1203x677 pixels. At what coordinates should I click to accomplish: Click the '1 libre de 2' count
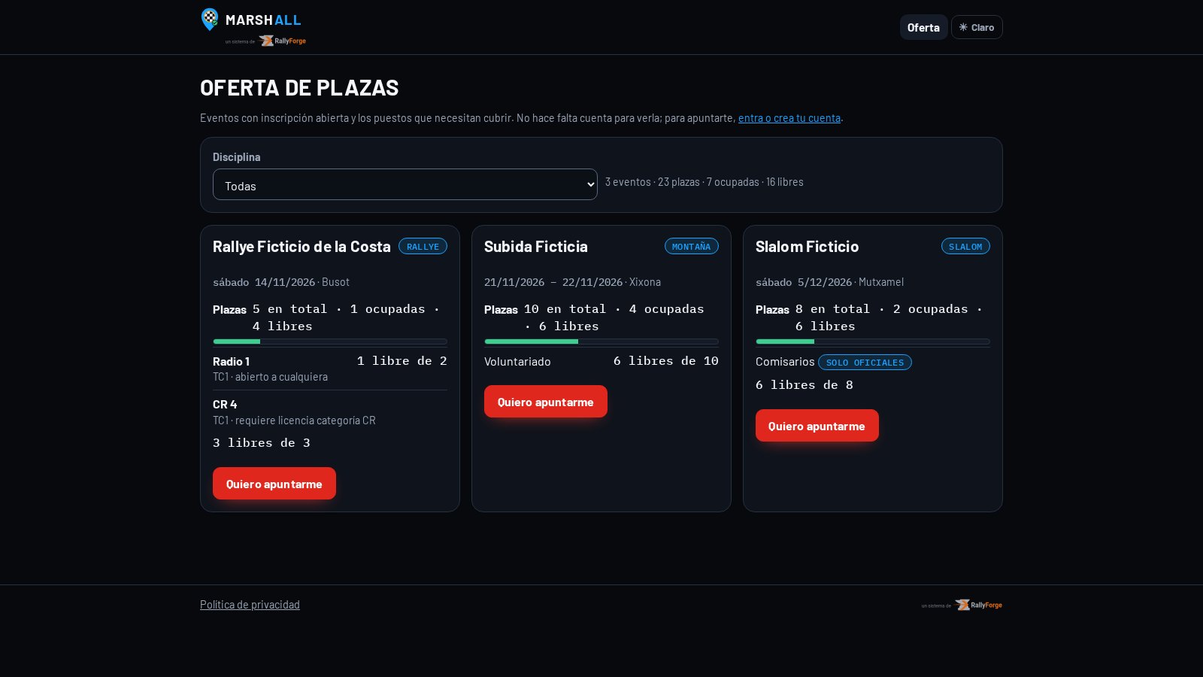click(x=402, y=361)
